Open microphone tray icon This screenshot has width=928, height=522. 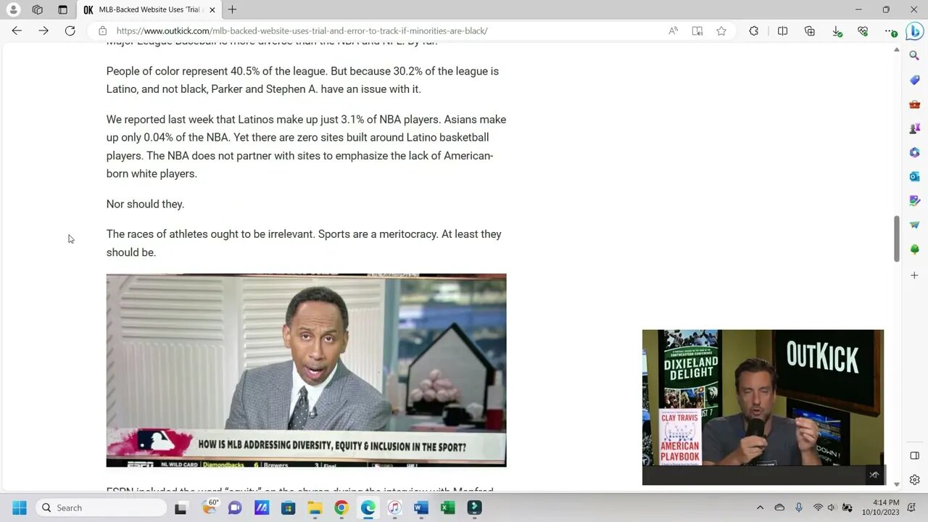(798, 507)
